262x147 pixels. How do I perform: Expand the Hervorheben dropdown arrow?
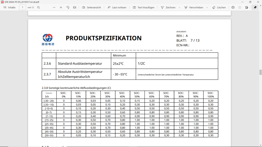tap(207, 7)
